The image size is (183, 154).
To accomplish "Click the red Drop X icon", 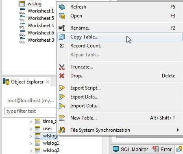I will coord(62,76).
